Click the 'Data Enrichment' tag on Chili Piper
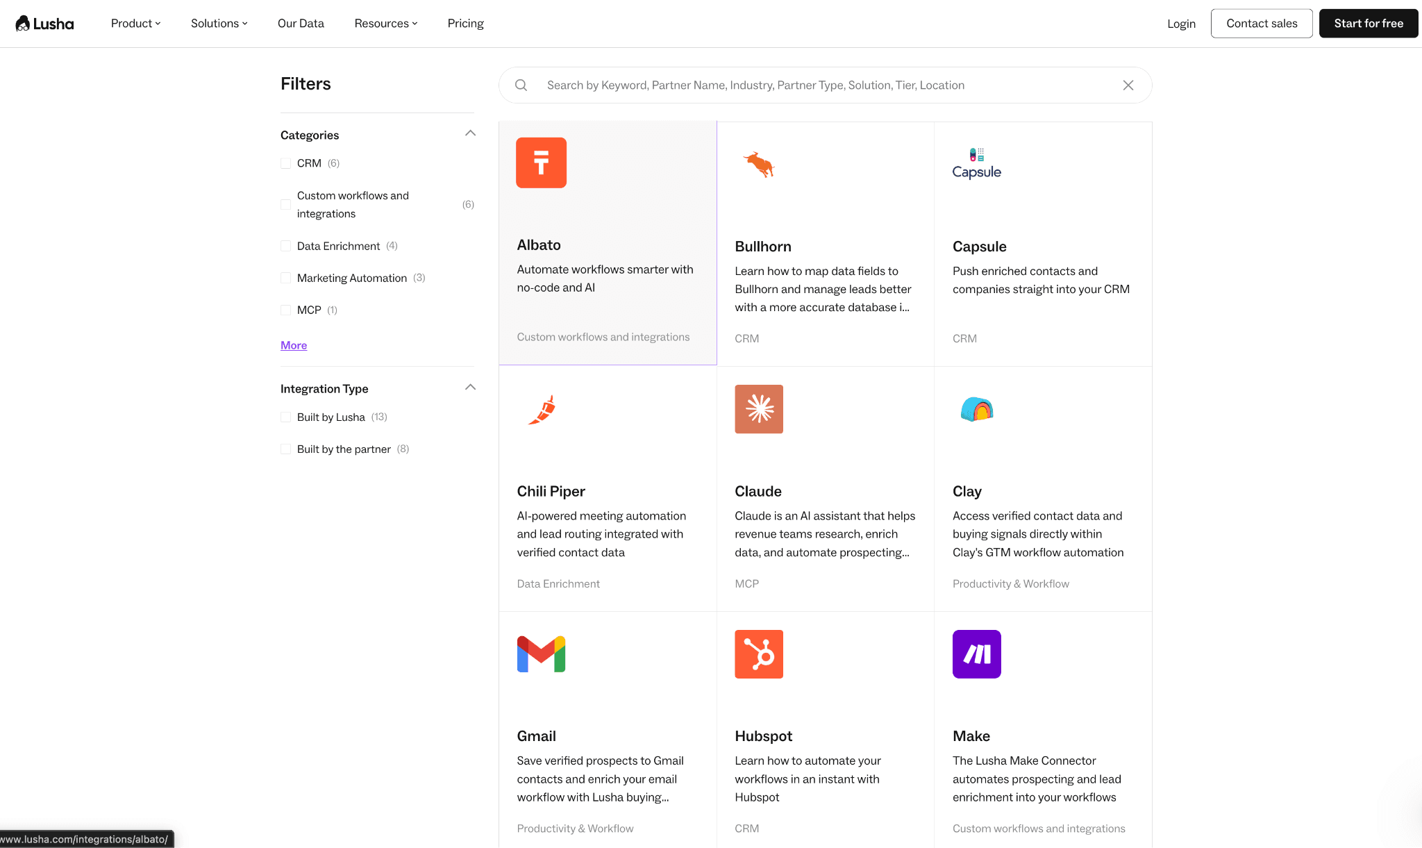 pyautogui.click(x=558, y=584)
